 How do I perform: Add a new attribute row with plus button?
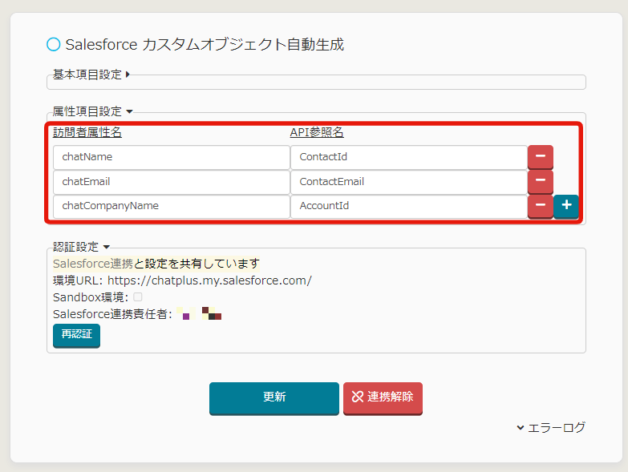[566, 206]
